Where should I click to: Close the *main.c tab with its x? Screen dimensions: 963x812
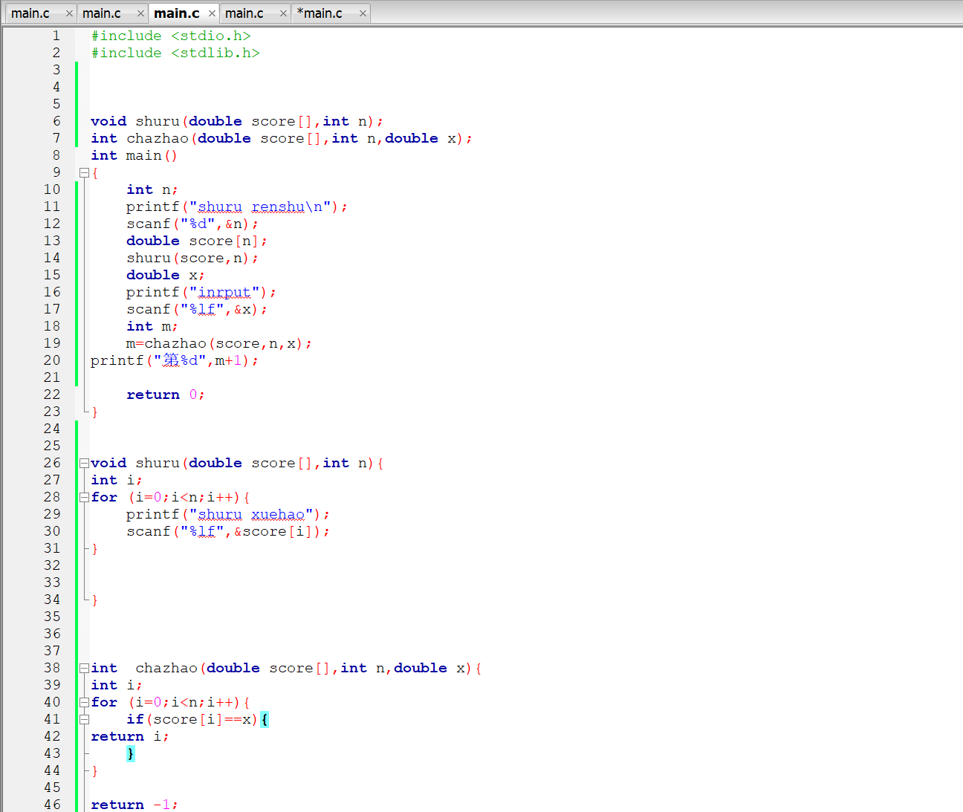click(363, 13)
